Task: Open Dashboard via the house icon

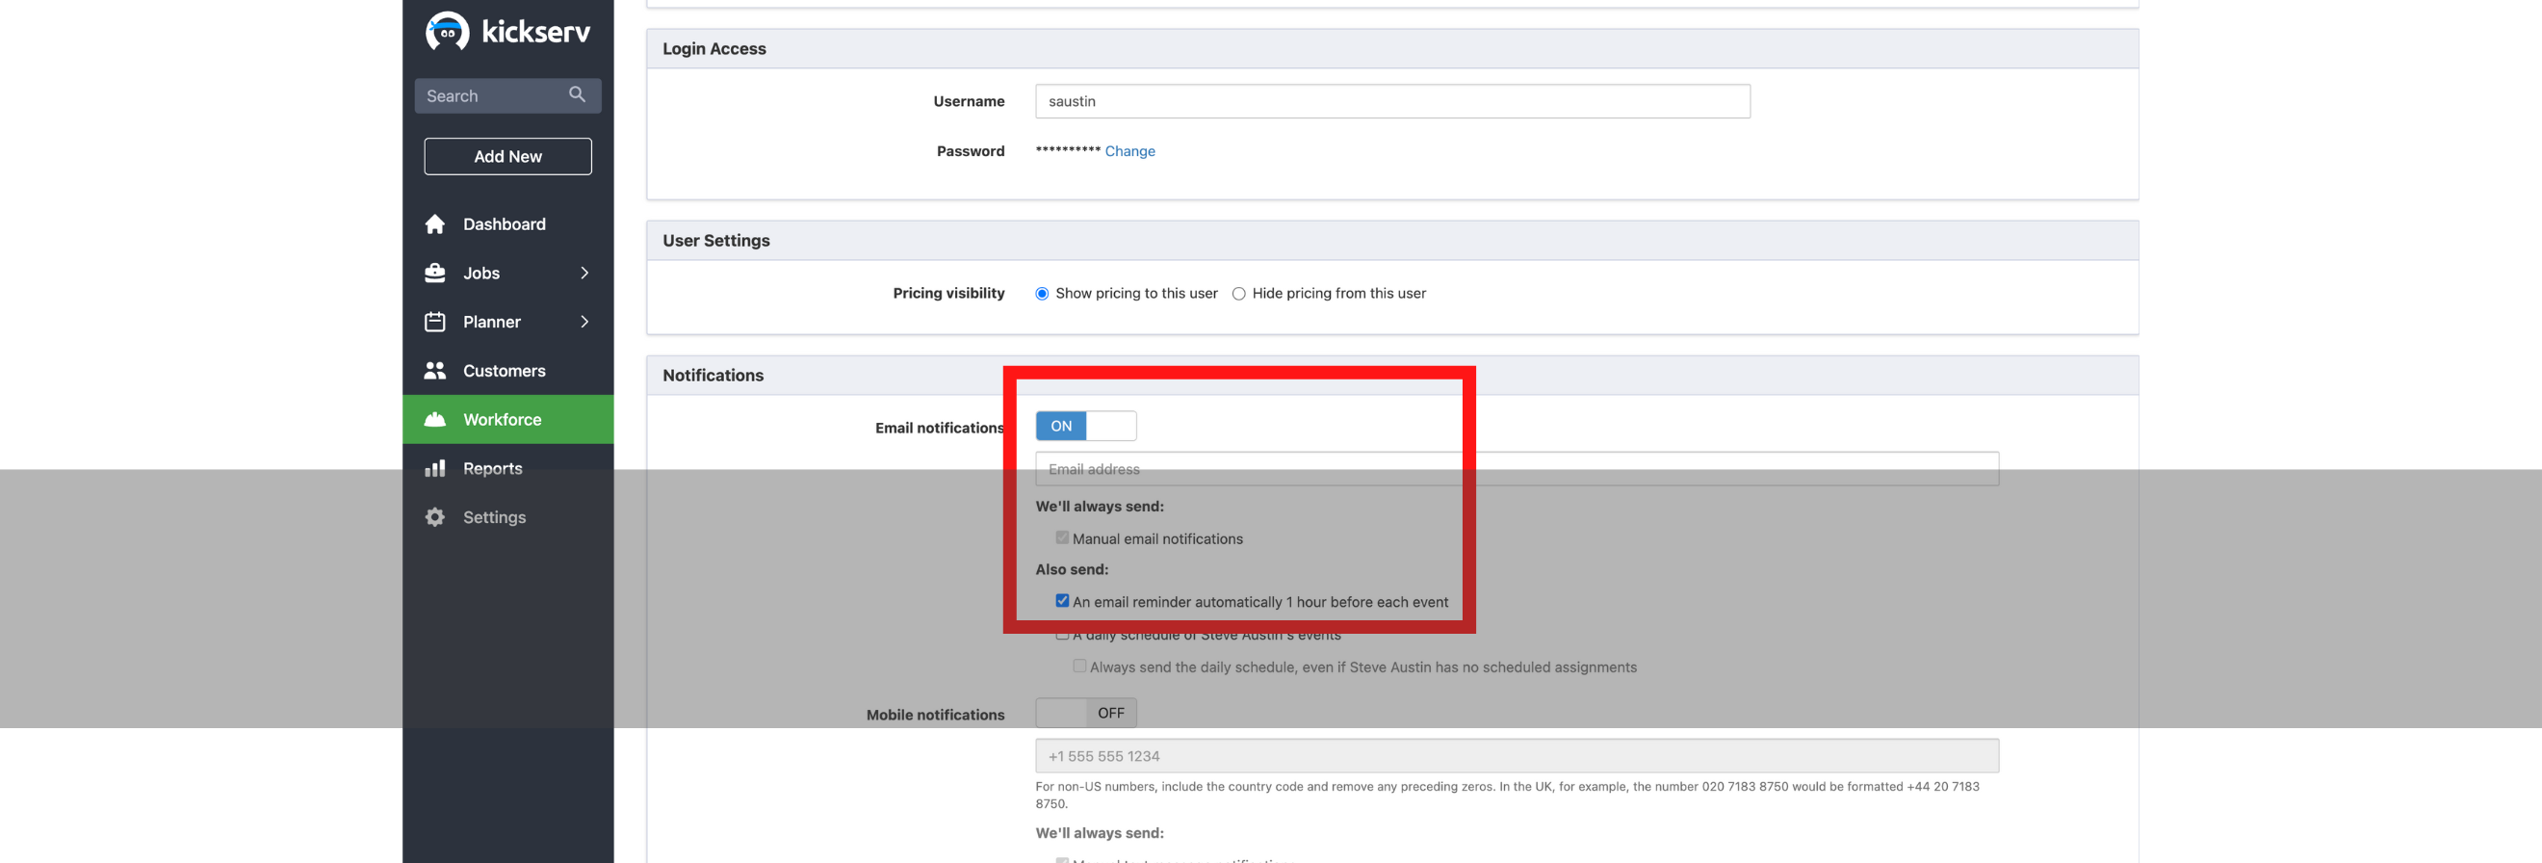Action: 434,224
